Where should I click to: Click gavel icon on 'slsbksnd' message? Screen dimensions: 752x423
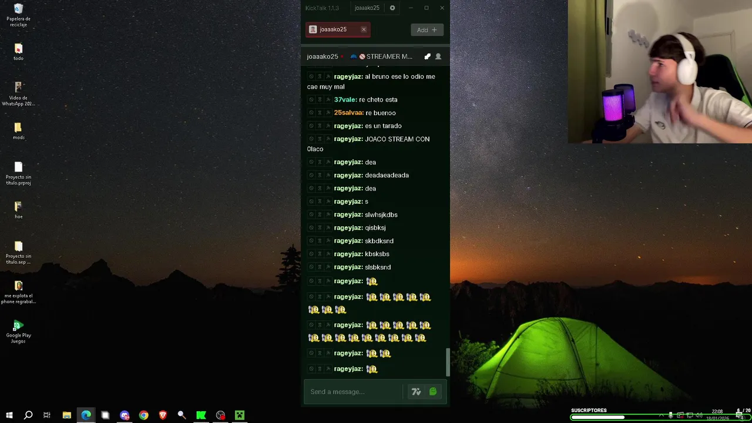pyautogui.click(x=328, y=267)
